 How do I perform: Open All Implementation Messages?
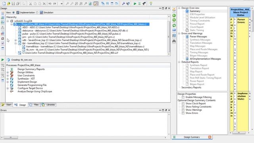pos(205,59)
